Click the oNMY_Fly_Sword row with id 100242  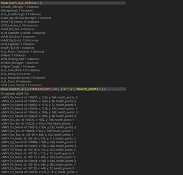39,112
